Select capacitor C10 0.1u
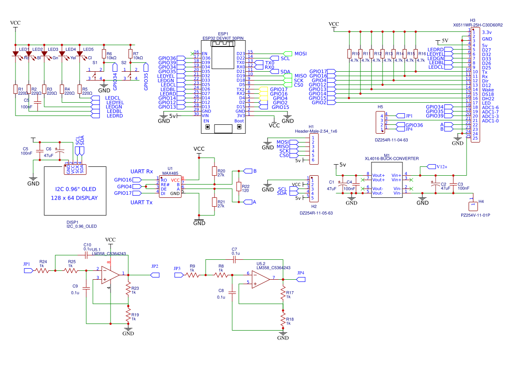Image resolution: width=517 pixels, height=366 pixels. [86, 255]
